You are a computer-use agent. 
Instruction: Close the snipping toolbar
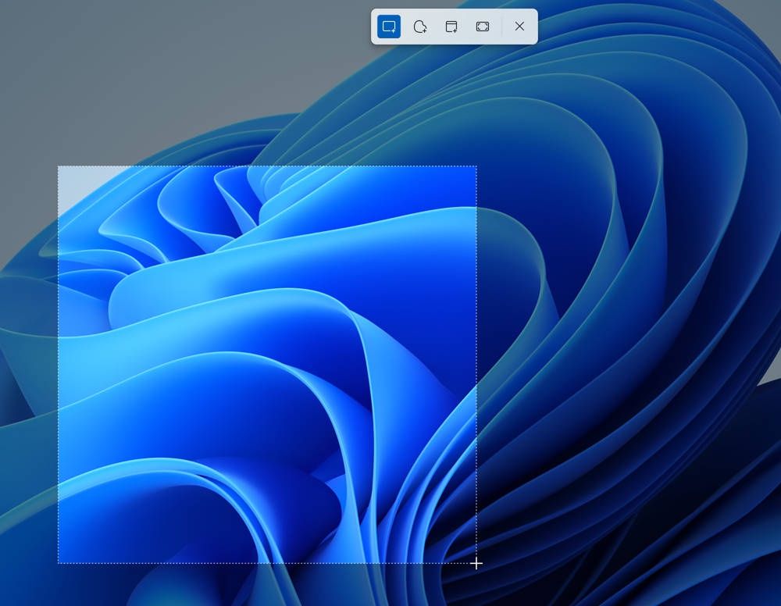tap(519, 27)
